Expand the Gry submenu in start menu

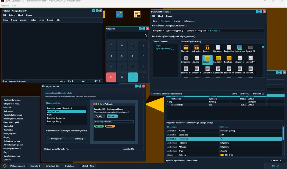7,152
